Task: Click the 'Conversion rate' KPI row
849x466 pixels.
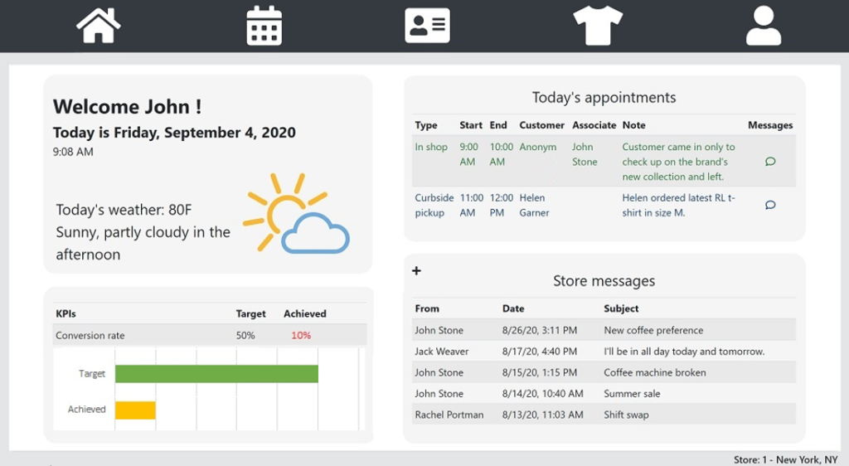Action: 210,335
